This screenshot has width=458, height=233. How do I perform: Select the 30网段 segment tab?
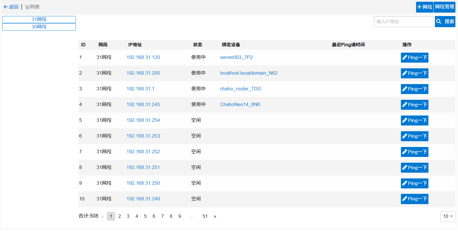tap(39, 27)
